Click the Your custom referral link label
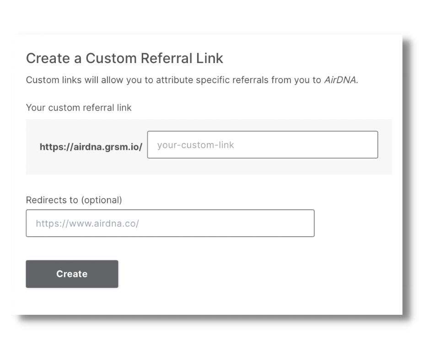This screenshot has width=430, height=360. 79,108
